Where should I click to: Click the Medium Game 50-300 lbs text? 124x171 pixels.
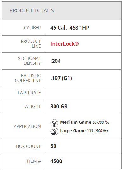click(85, 122)
